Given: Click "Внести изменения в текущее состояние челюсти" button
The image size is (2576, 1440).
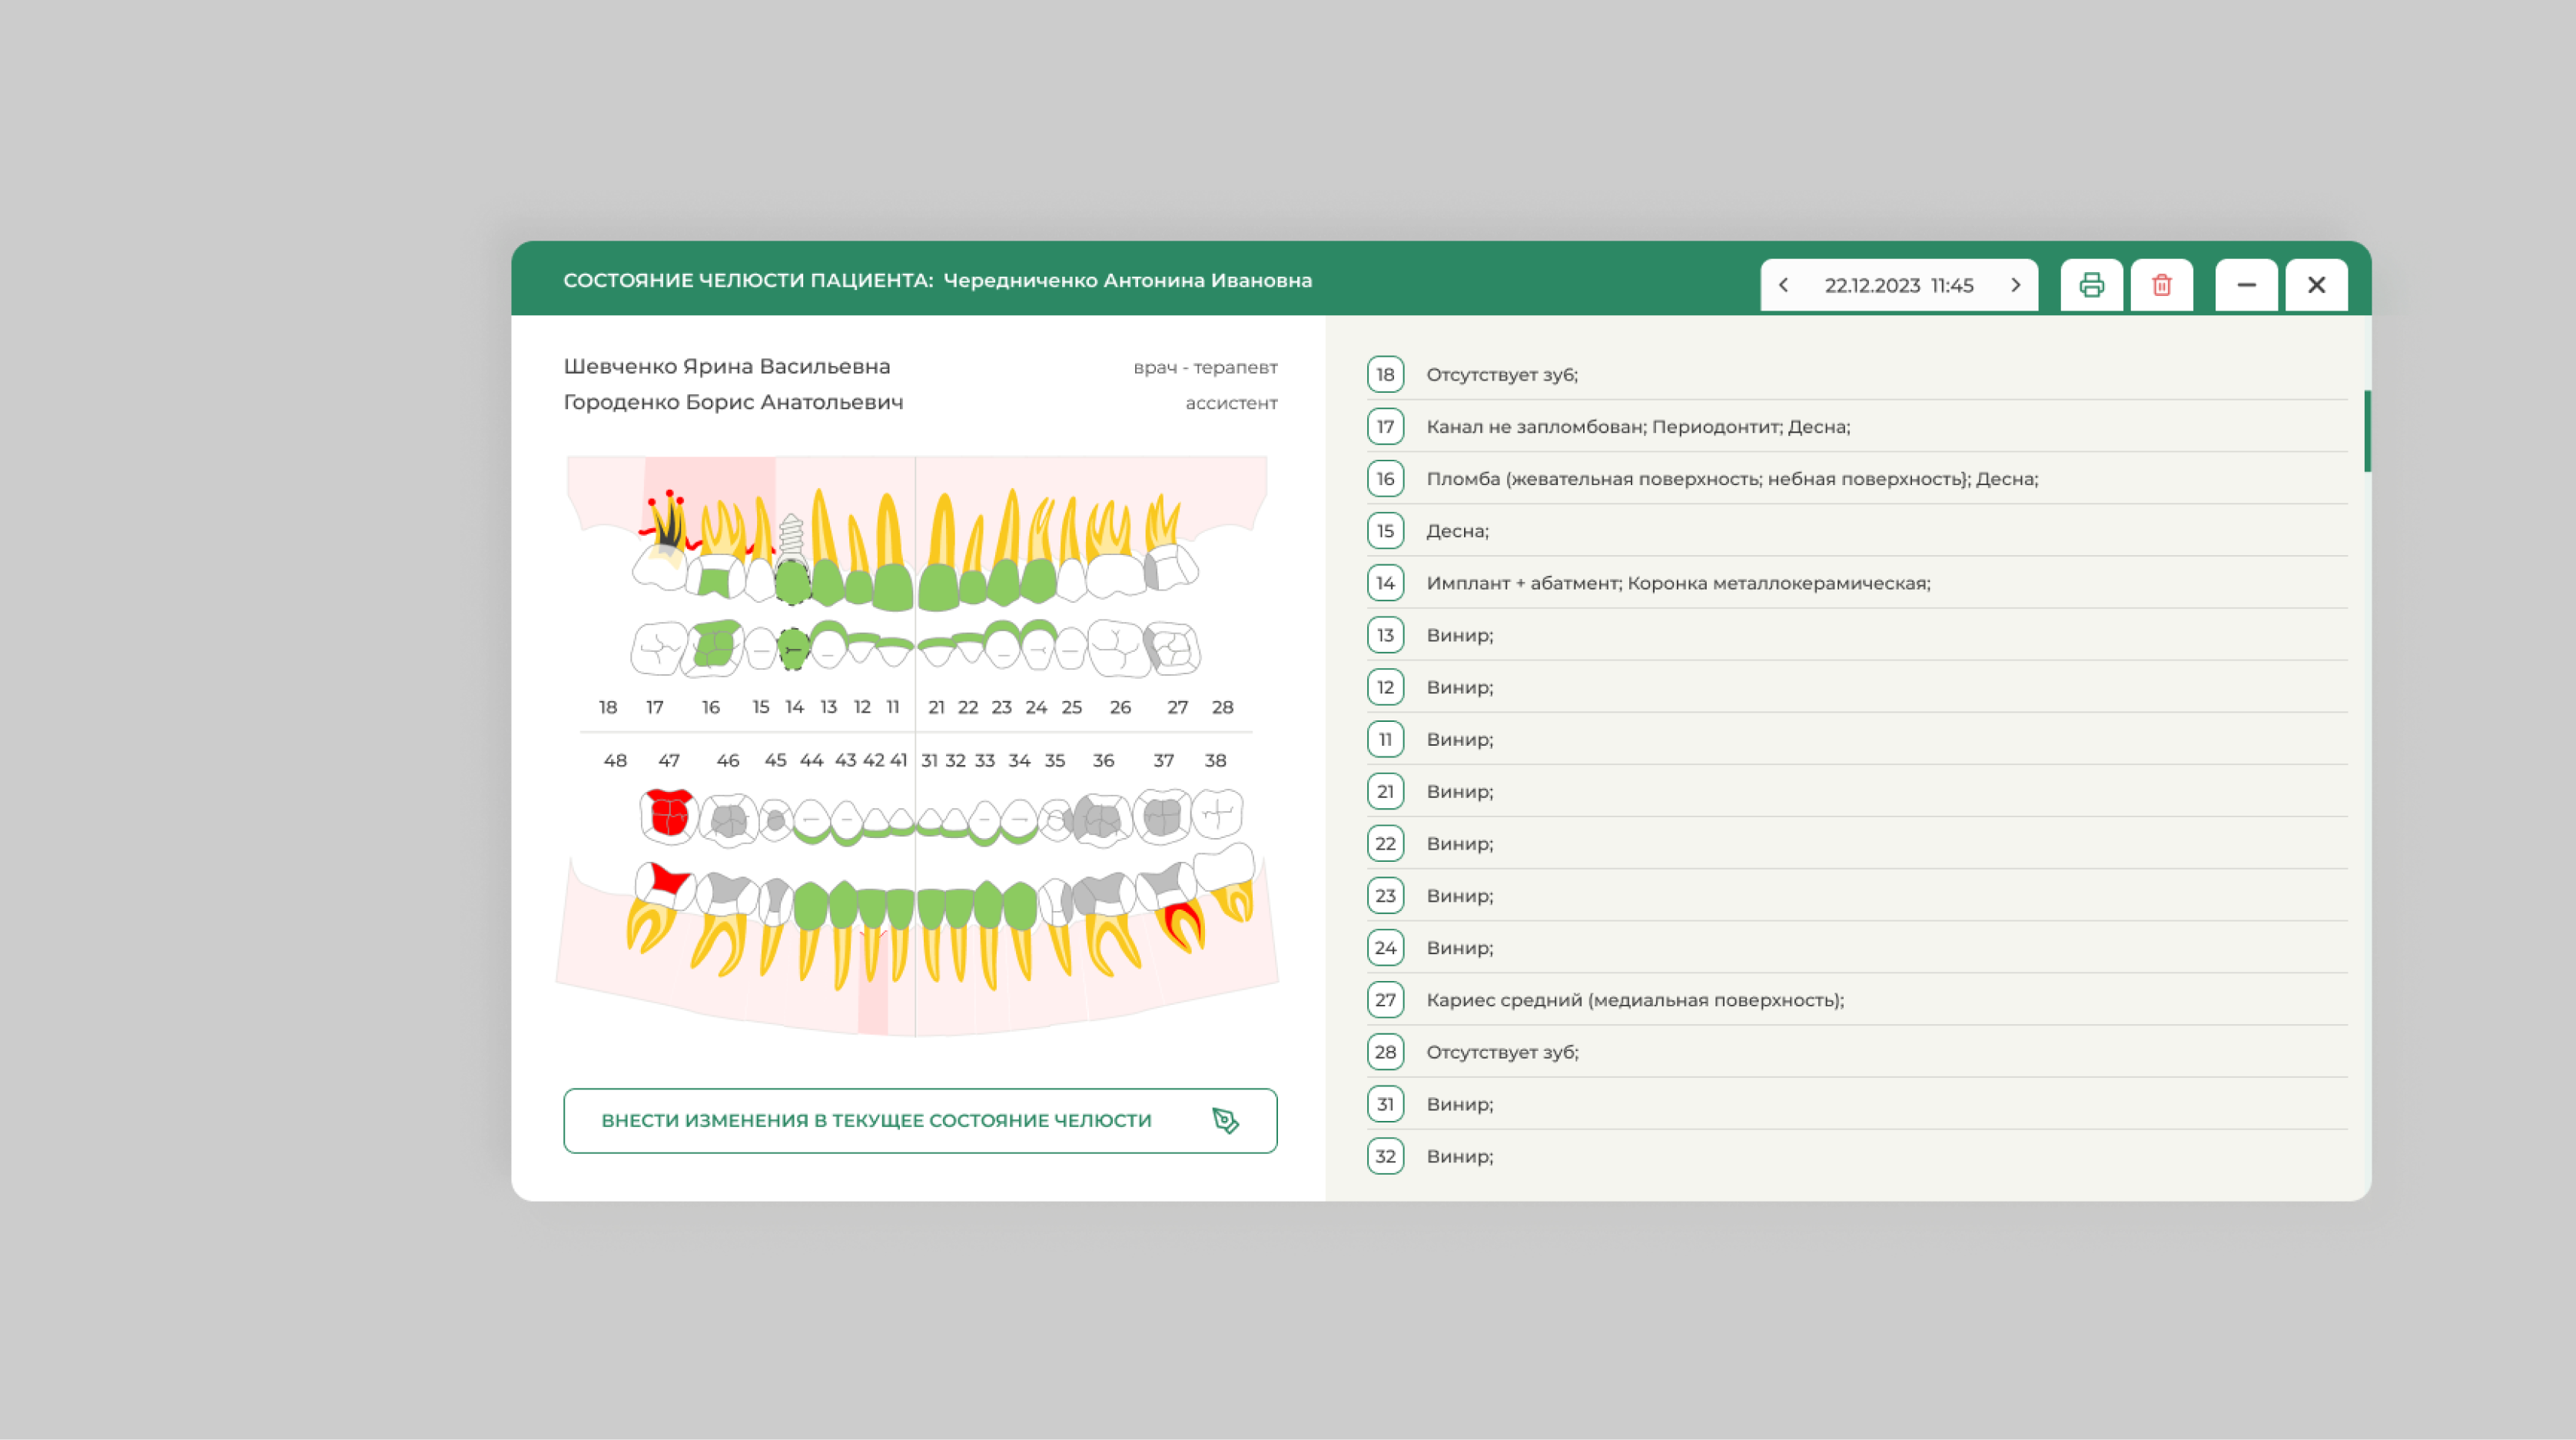Looking at the screenshot, I should tap(875, 1119).
